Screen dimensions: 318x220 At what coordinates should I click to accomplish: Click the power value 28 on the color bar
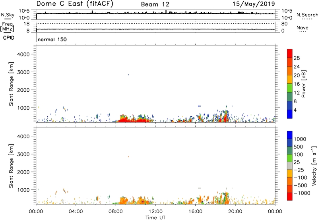297,58
